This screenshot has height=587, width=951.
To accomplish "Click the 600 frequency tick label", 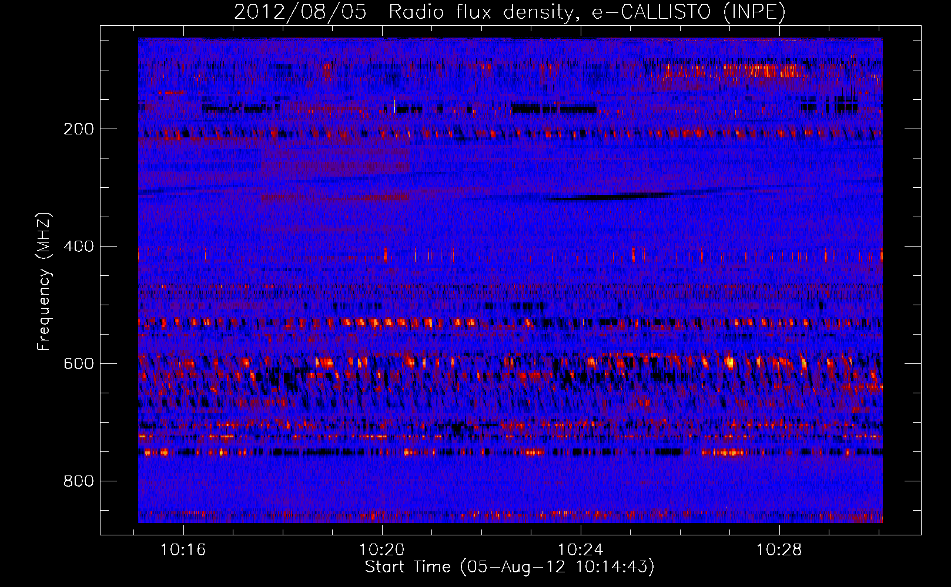I will tap(79, 364).
